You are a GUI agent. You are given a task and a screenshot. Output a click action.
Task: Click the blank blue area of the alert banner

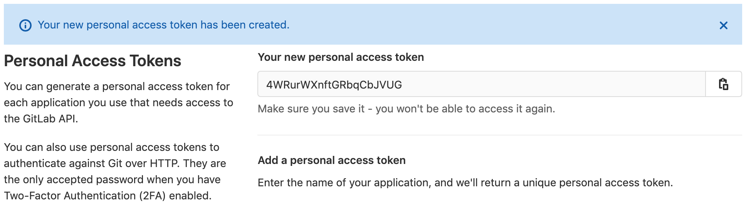pyautogui.click(x=501, y=25)
